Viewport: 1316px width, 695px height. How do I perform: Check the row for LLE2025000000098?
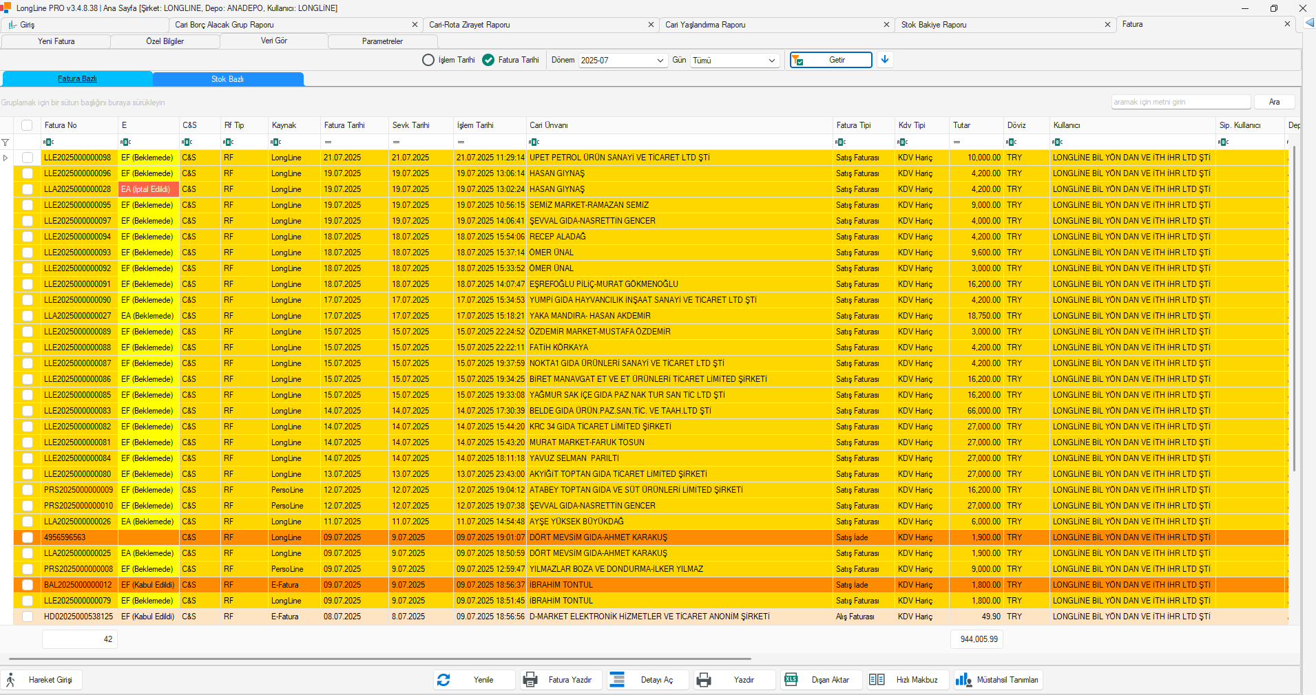tap(28, 158)
